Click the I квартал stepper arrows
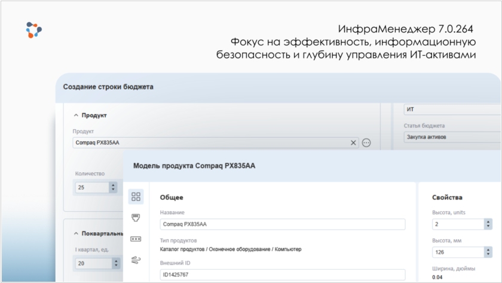The width and height of the screenshot is (502, 283). pos(113,262)
